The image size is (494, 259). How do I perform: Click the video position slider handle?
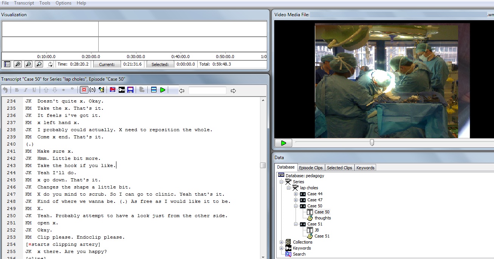coord(372,143)
